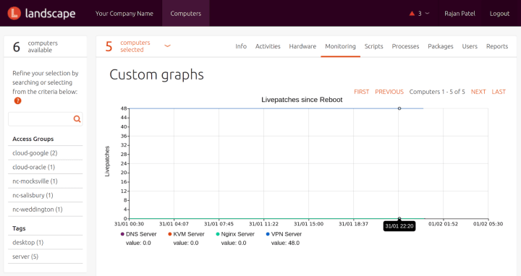Filter by desktop (1) tag

point(28,243)
